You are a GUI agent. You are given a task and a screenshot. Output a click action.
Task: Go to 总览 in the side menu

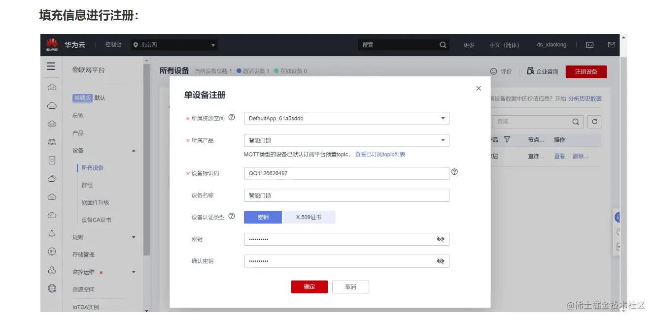tap(78, 116)
